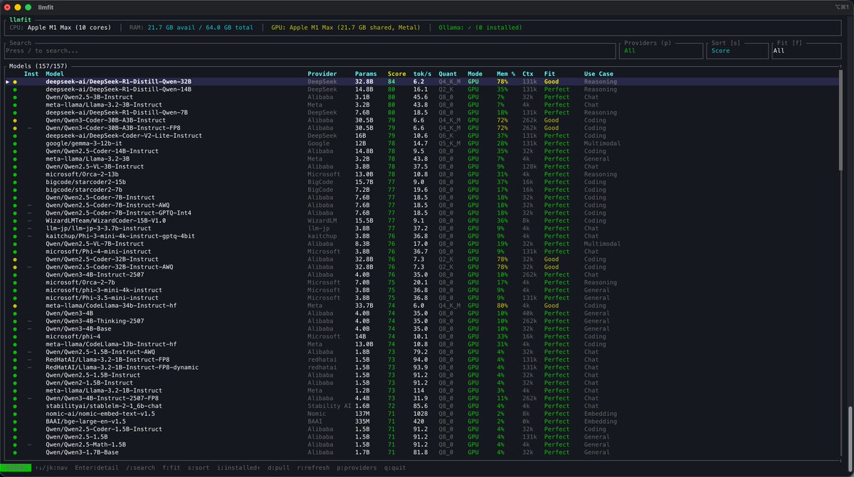The image size is (854, 477).
Task: Click the Quant column header
Action: click(x=448, y=74)
